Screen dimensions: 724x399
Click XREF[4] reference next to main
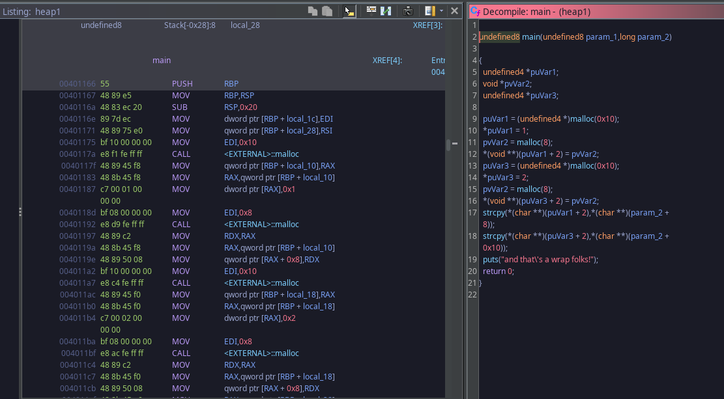387,61
